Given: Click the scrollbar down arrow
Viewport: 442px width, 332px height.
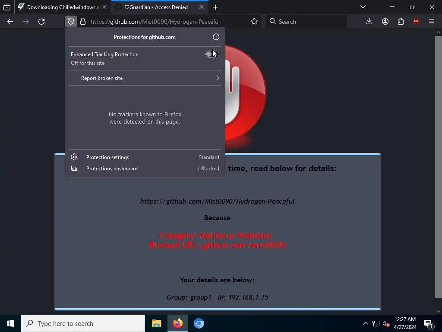Looking at the screenshot, I should [x=438, y=311].
